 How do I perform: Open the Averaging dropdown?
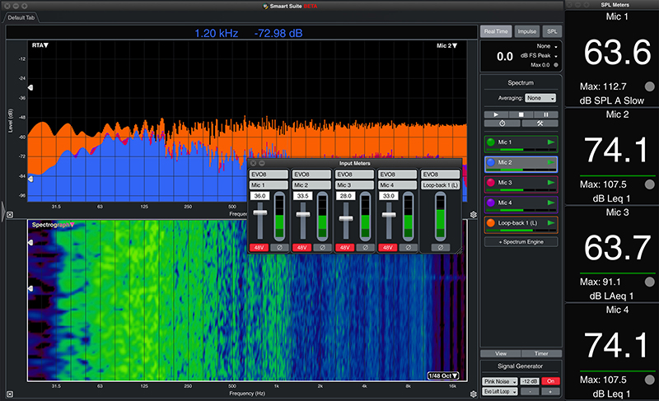(x=540, y=97)
